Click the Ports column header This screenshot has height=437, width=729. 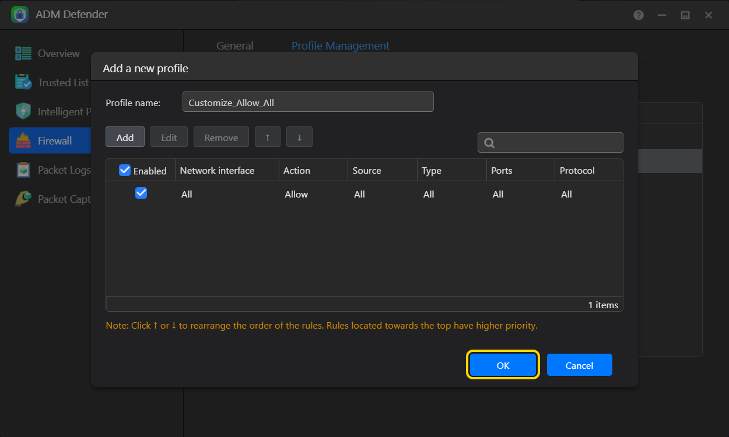pos(521,170)
